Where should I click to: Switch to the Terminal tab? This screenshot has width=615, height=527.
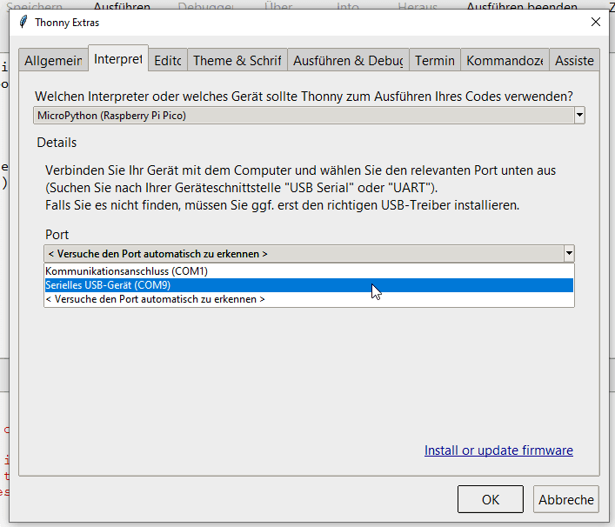pos(435,61)
